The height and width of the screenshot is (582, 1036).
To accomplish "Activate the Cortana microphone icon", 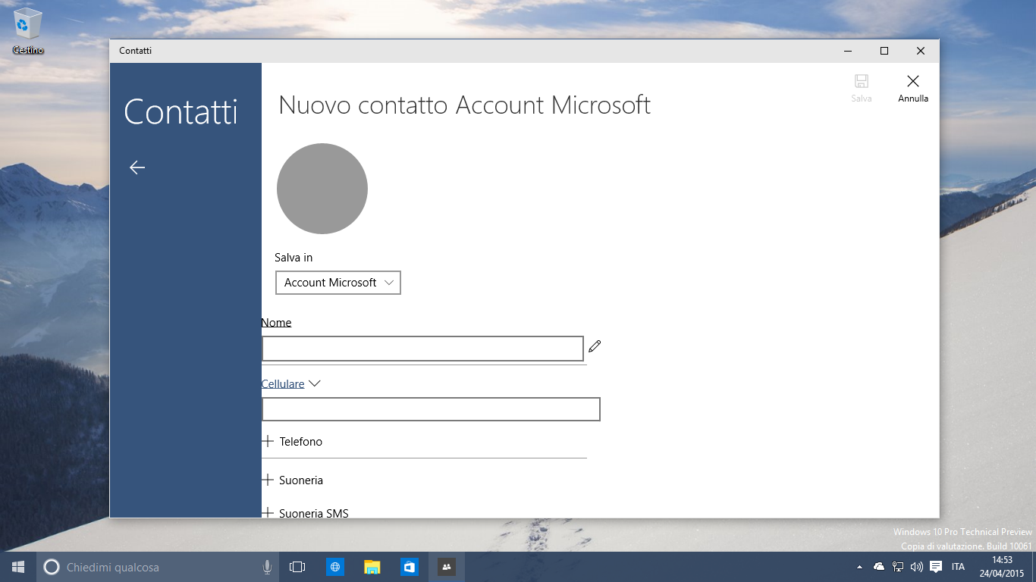I will tap(267, 567).
